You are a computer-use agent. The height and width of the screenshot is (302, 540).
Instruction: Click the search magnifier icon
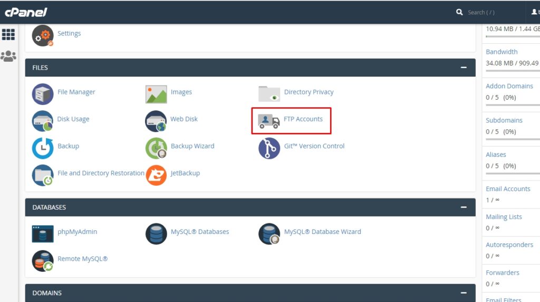[459, 12]
